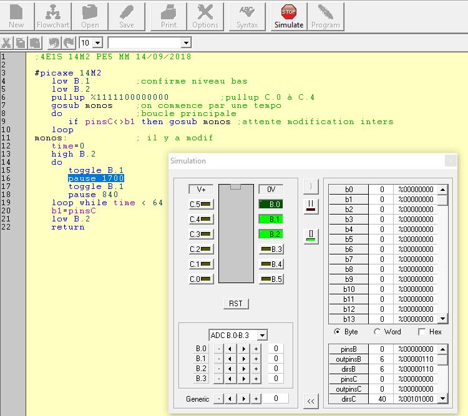Open the ADC B.0-B.3 dropdown

261,336
